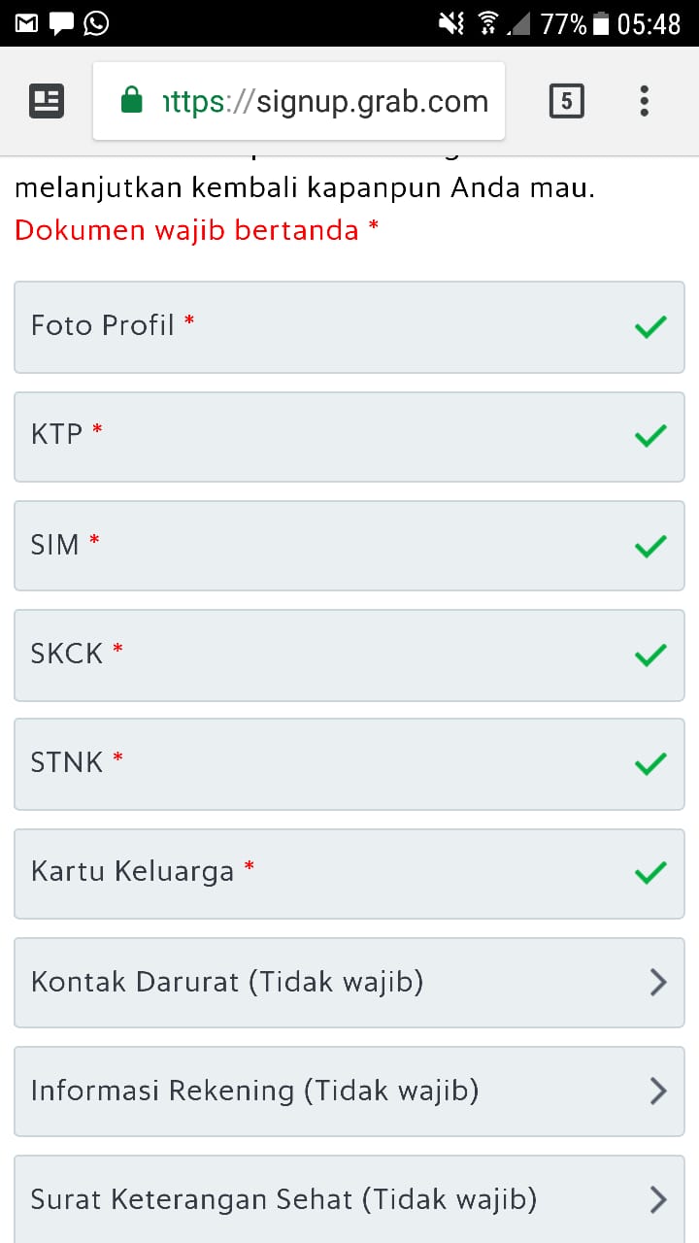The height and width of the screenshot is (1243, 699).
Task: Tap the WhatsApp notification icon
Action: [x=96, y=23]
